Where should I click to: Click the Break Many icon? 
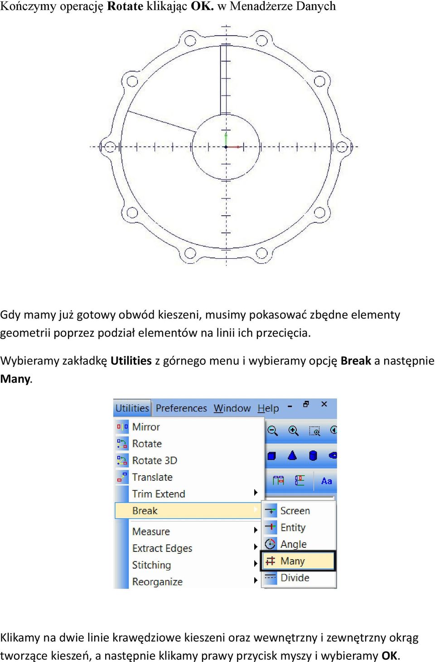point(271,561)
